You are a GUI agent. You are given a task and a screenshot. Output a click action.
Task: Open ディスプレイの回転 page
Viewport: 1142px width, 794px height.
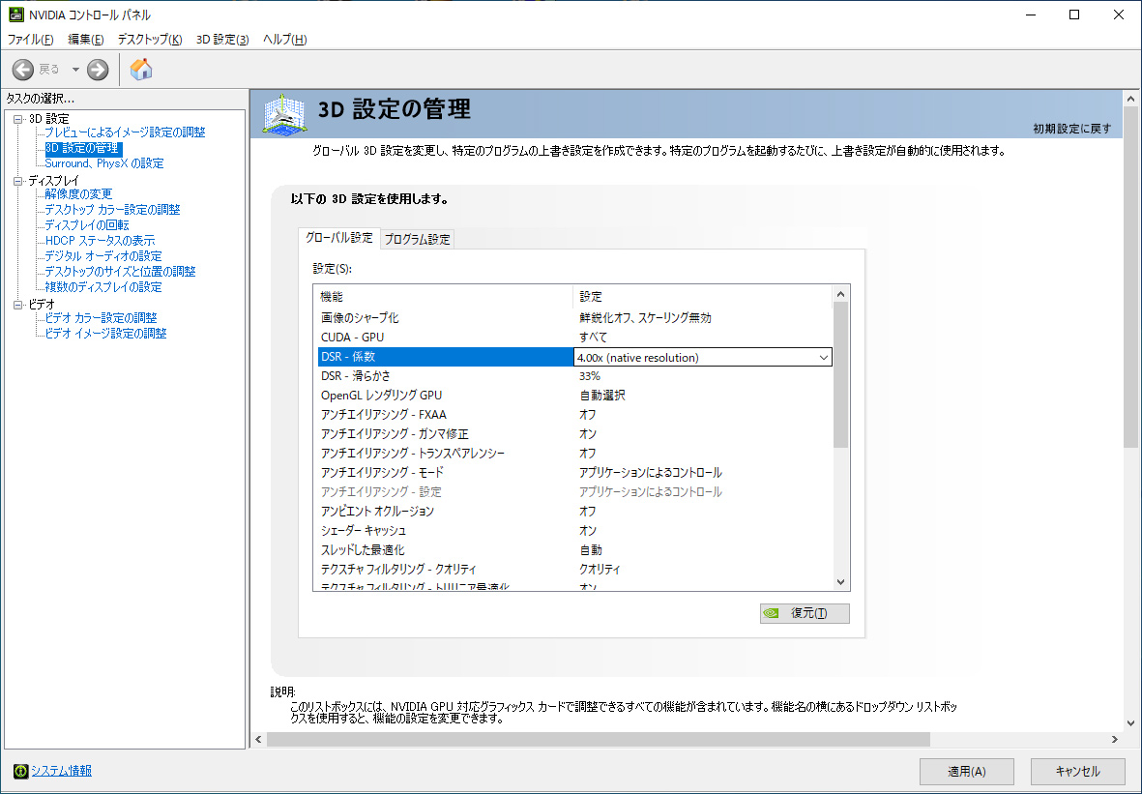point(87,225)
